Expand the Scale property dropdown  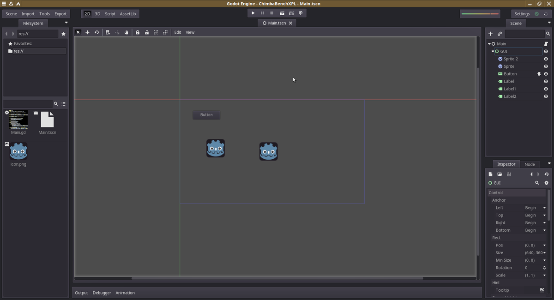pyautogui.click(x=545, y=275)
